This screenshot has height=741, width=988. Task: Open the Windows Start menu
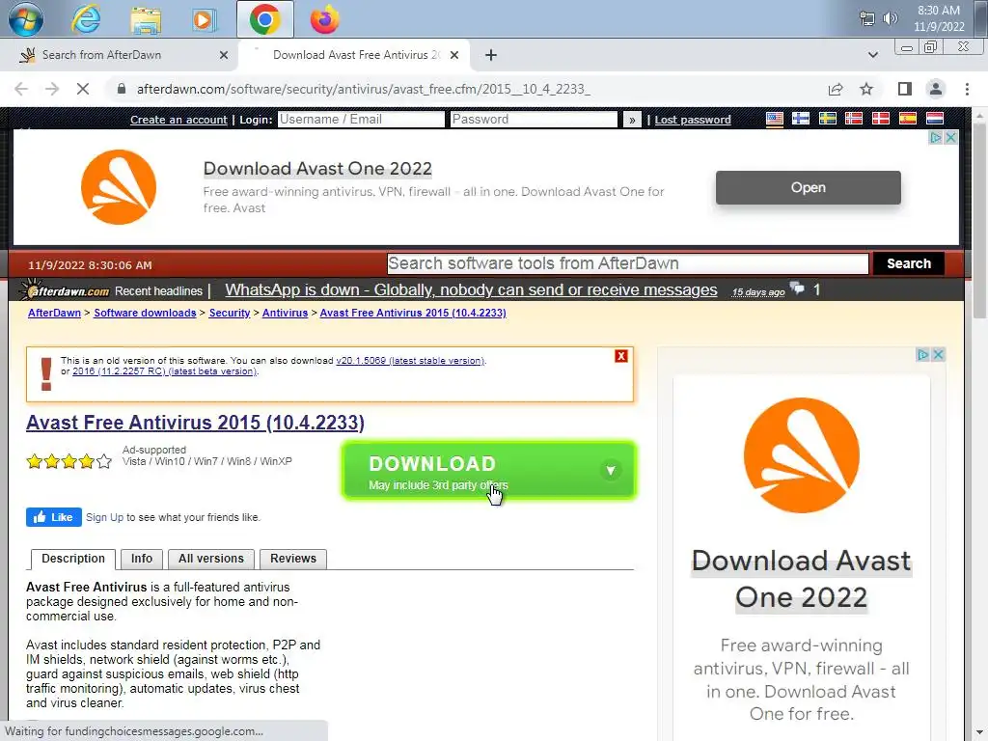tap(26, 19)
